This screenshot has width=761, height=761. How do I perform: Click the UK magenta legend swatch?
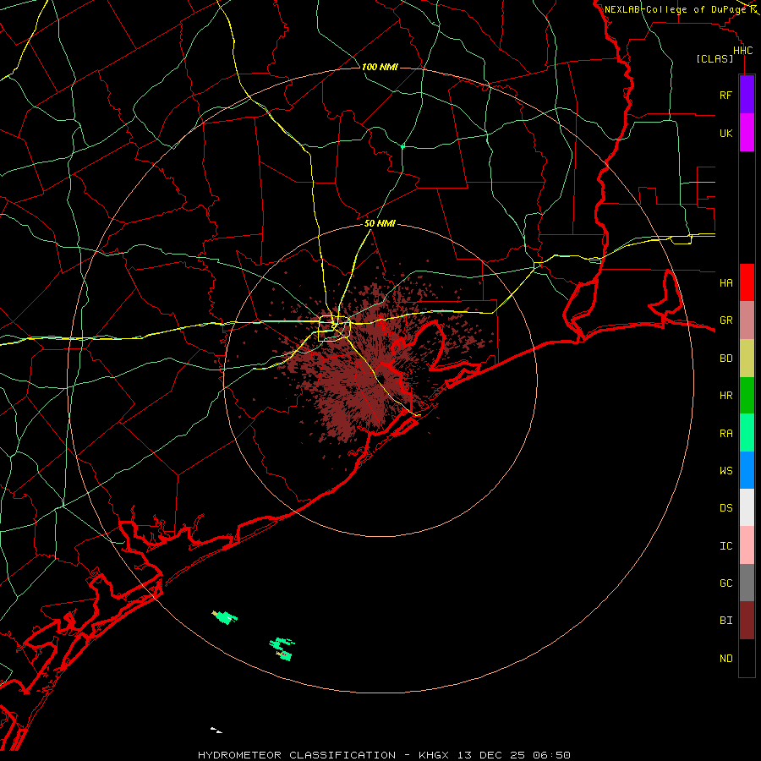(747, 133)
